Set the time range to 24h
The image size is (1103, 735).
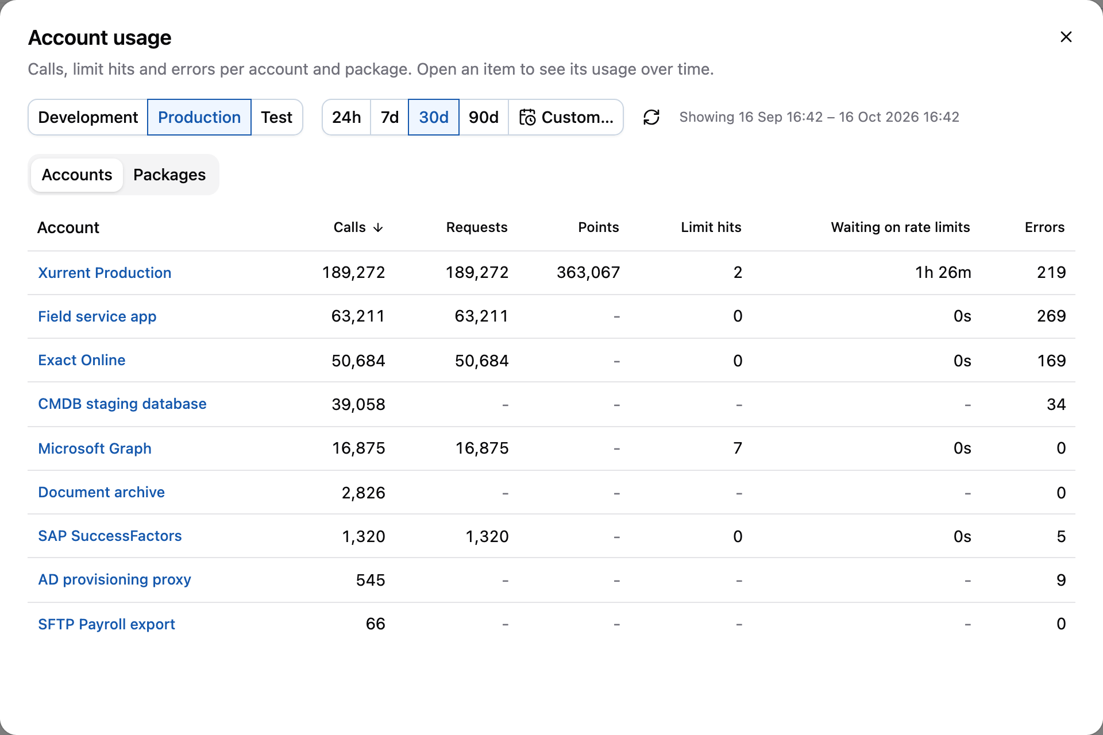tap(346, 117)
